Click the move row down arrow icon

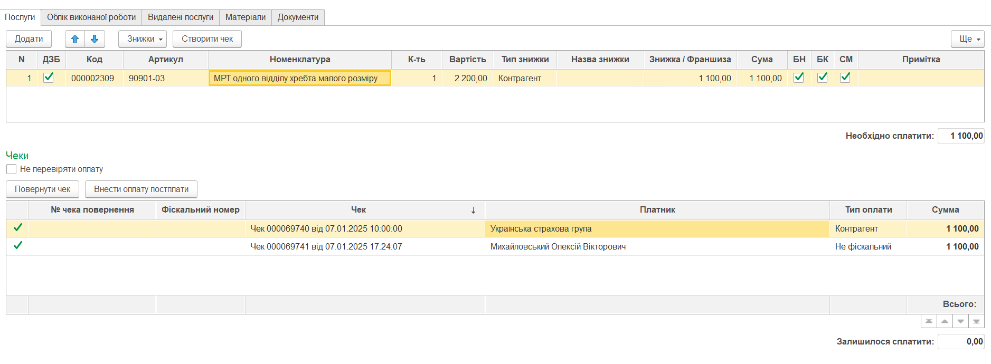tap(95, 39)
